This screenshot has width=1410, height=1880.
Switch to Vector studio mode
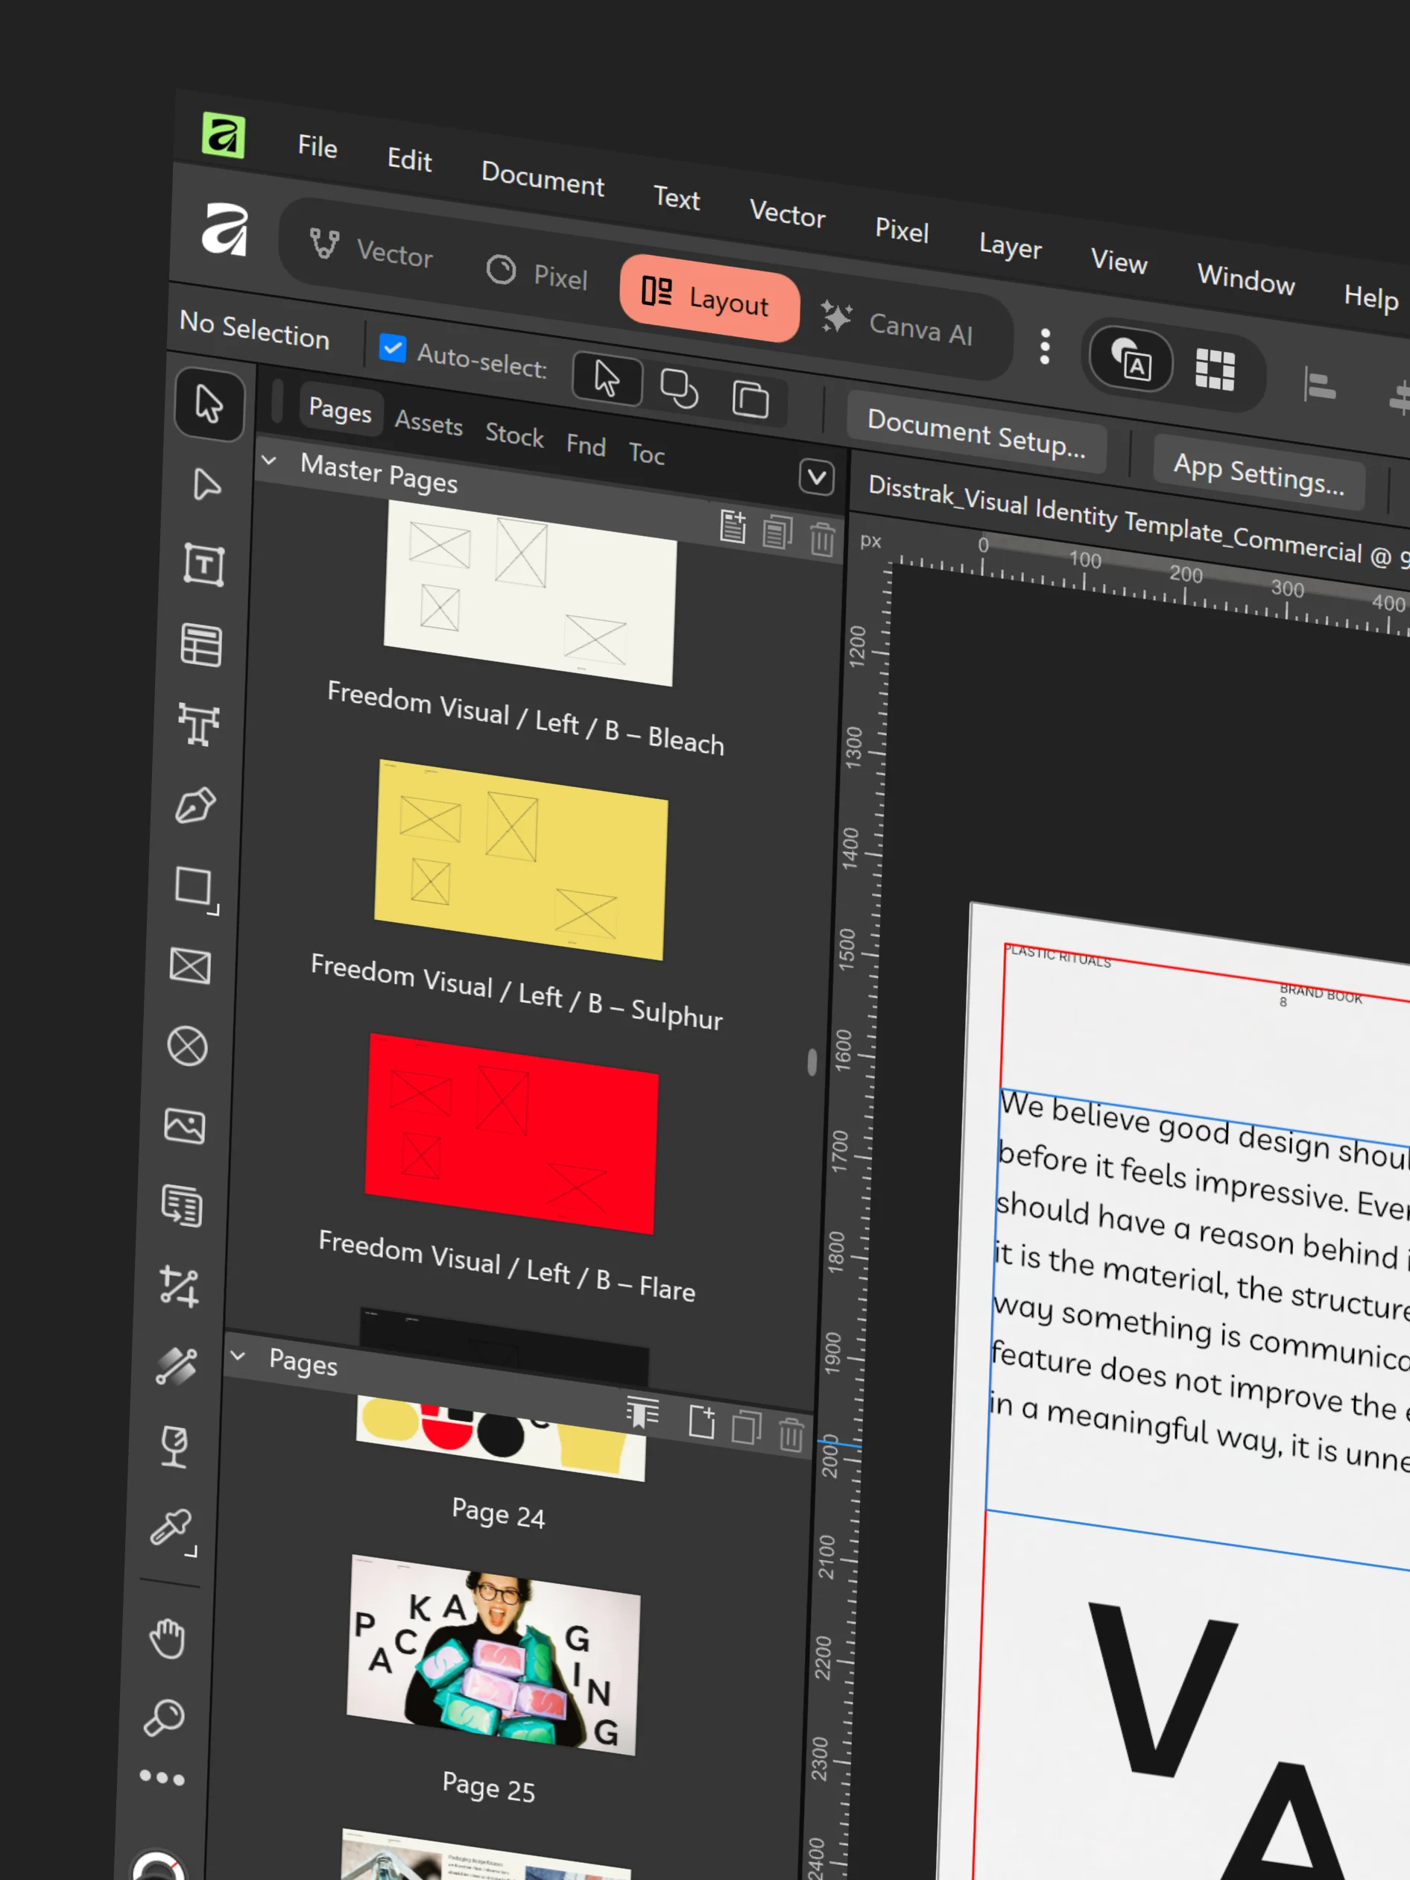[371, 249]
